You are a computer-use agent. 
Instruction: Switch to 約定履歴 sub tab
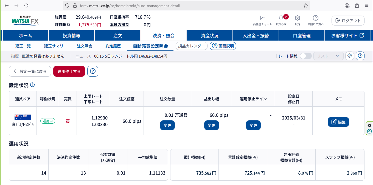[x=113, y=46]
